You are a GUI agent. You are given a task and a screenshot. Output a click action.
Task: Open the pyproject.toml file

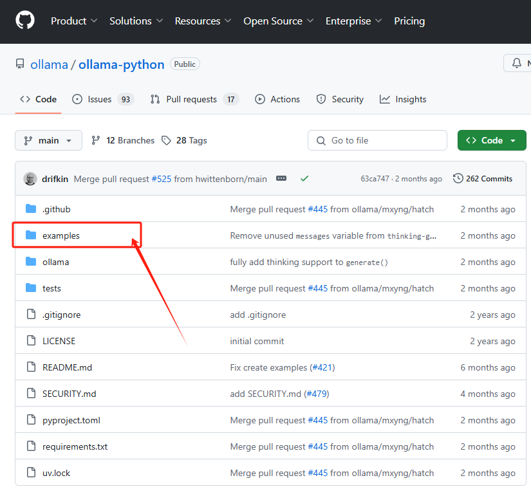[x=71, y=421]
